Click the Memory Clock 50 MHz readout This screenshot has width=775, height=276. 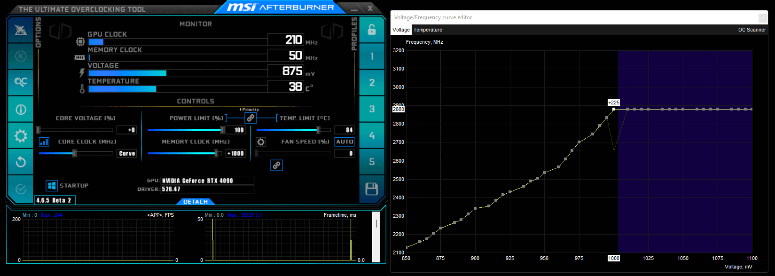pos(286,55)
